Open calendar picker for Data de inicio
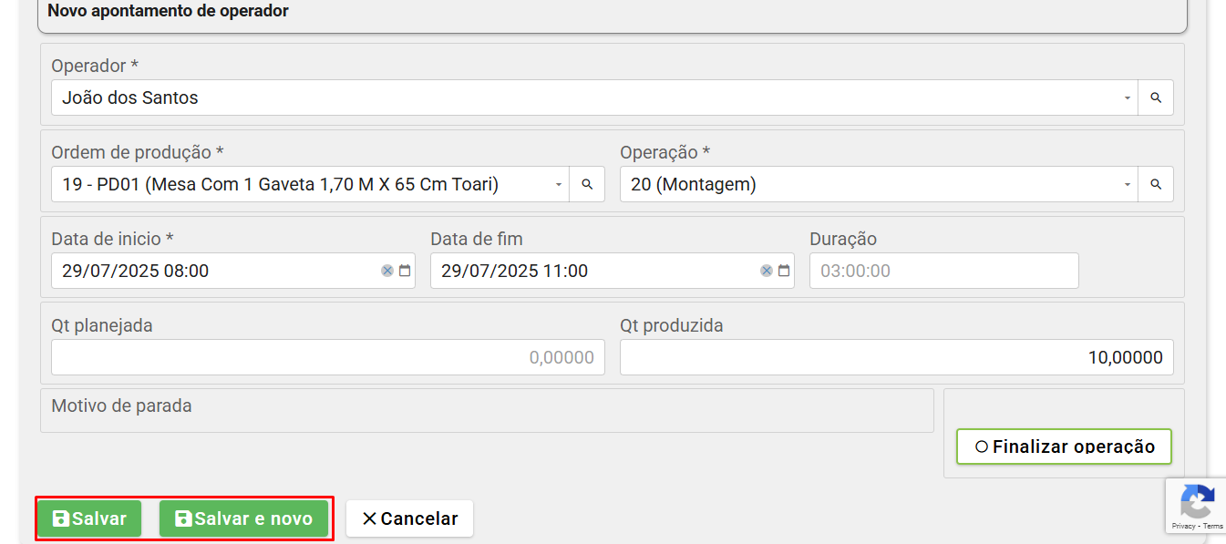 click(x=405, y=271)
